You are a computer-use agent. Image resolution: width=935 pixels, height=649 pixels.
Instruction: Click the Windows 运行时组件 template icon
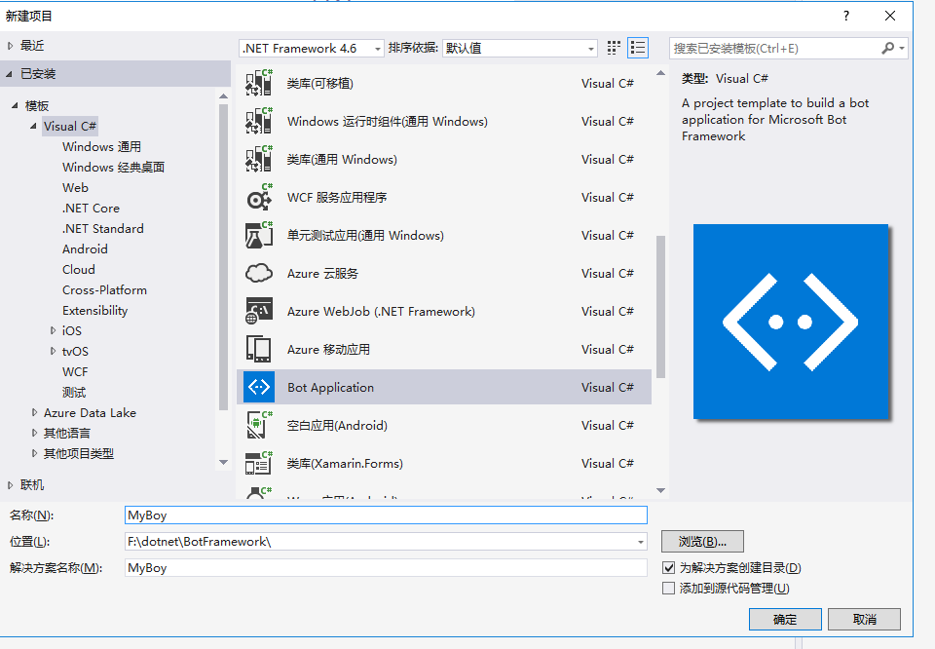[259, 121]
